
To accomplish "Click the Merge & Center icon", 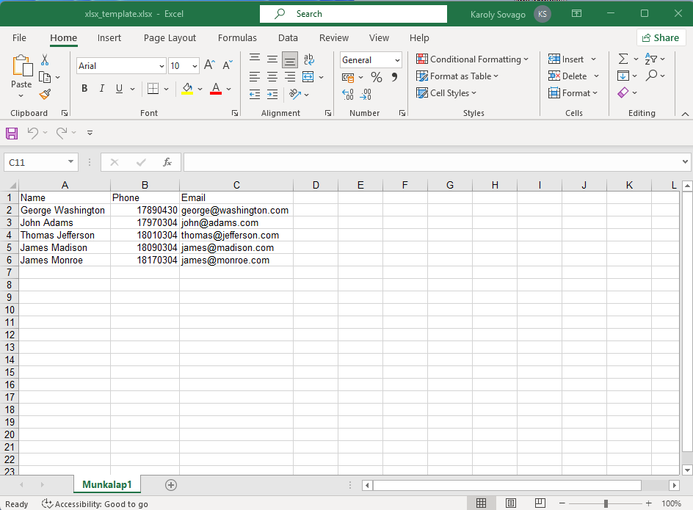I will tap(308, 77).
